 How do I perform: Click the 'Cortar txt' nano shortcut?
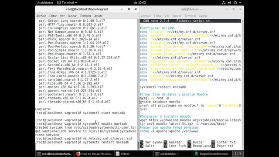pyautogui.click(x=223, y=142)
